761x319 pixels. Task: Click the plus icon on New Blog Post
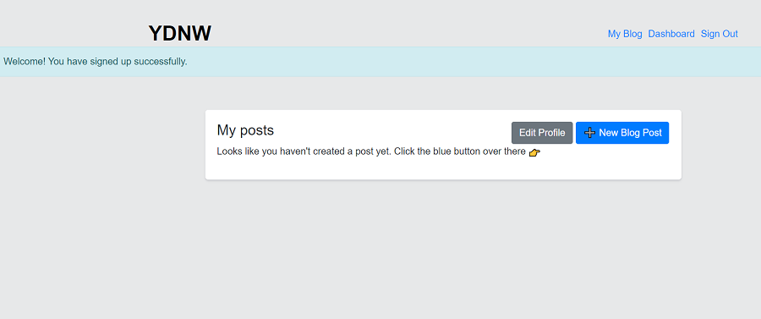(x=589, y=133)
